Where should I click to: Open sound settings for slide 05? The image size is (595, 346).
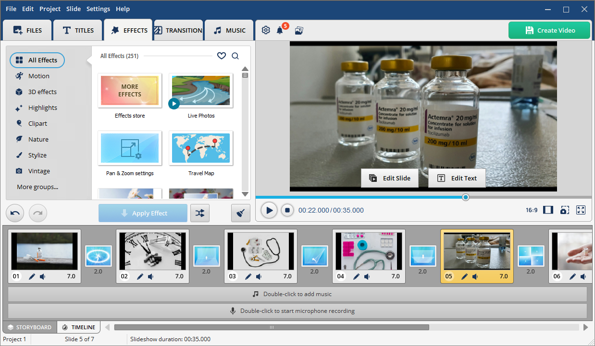tap(475, 276)
